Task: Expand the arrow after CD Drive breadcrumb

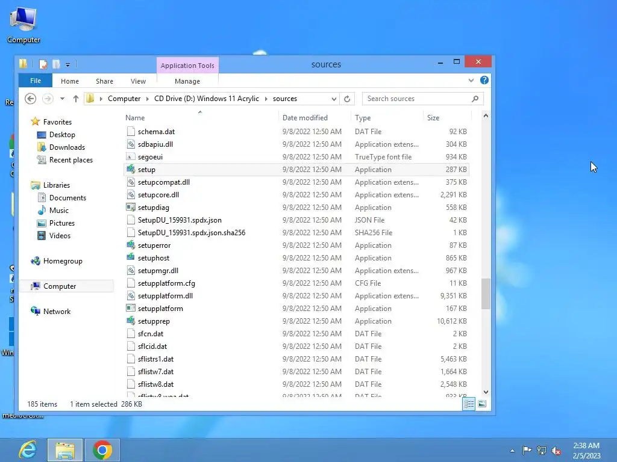Action: 266,99
